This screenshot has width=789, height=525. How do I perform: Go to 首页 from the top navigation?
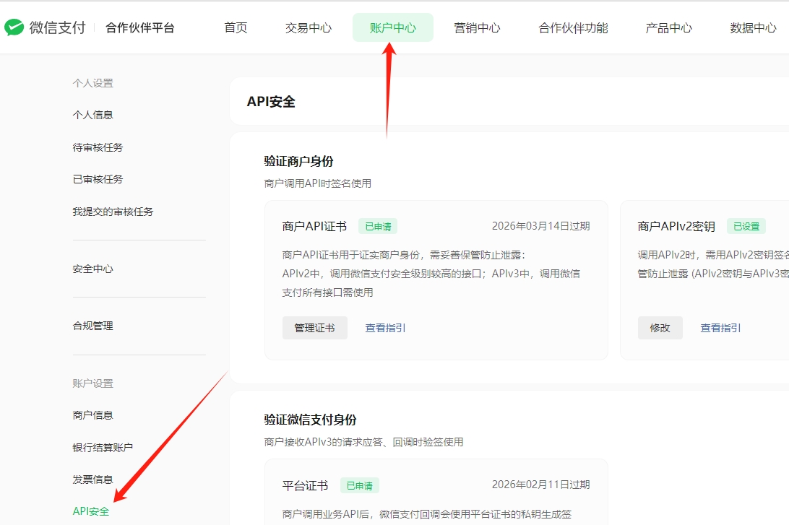236,27
